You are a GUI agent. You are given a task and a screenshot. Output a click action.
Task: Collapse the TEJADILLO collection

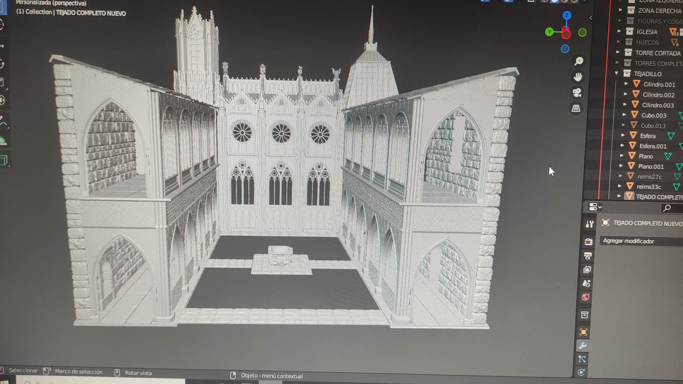click(616, 73)
